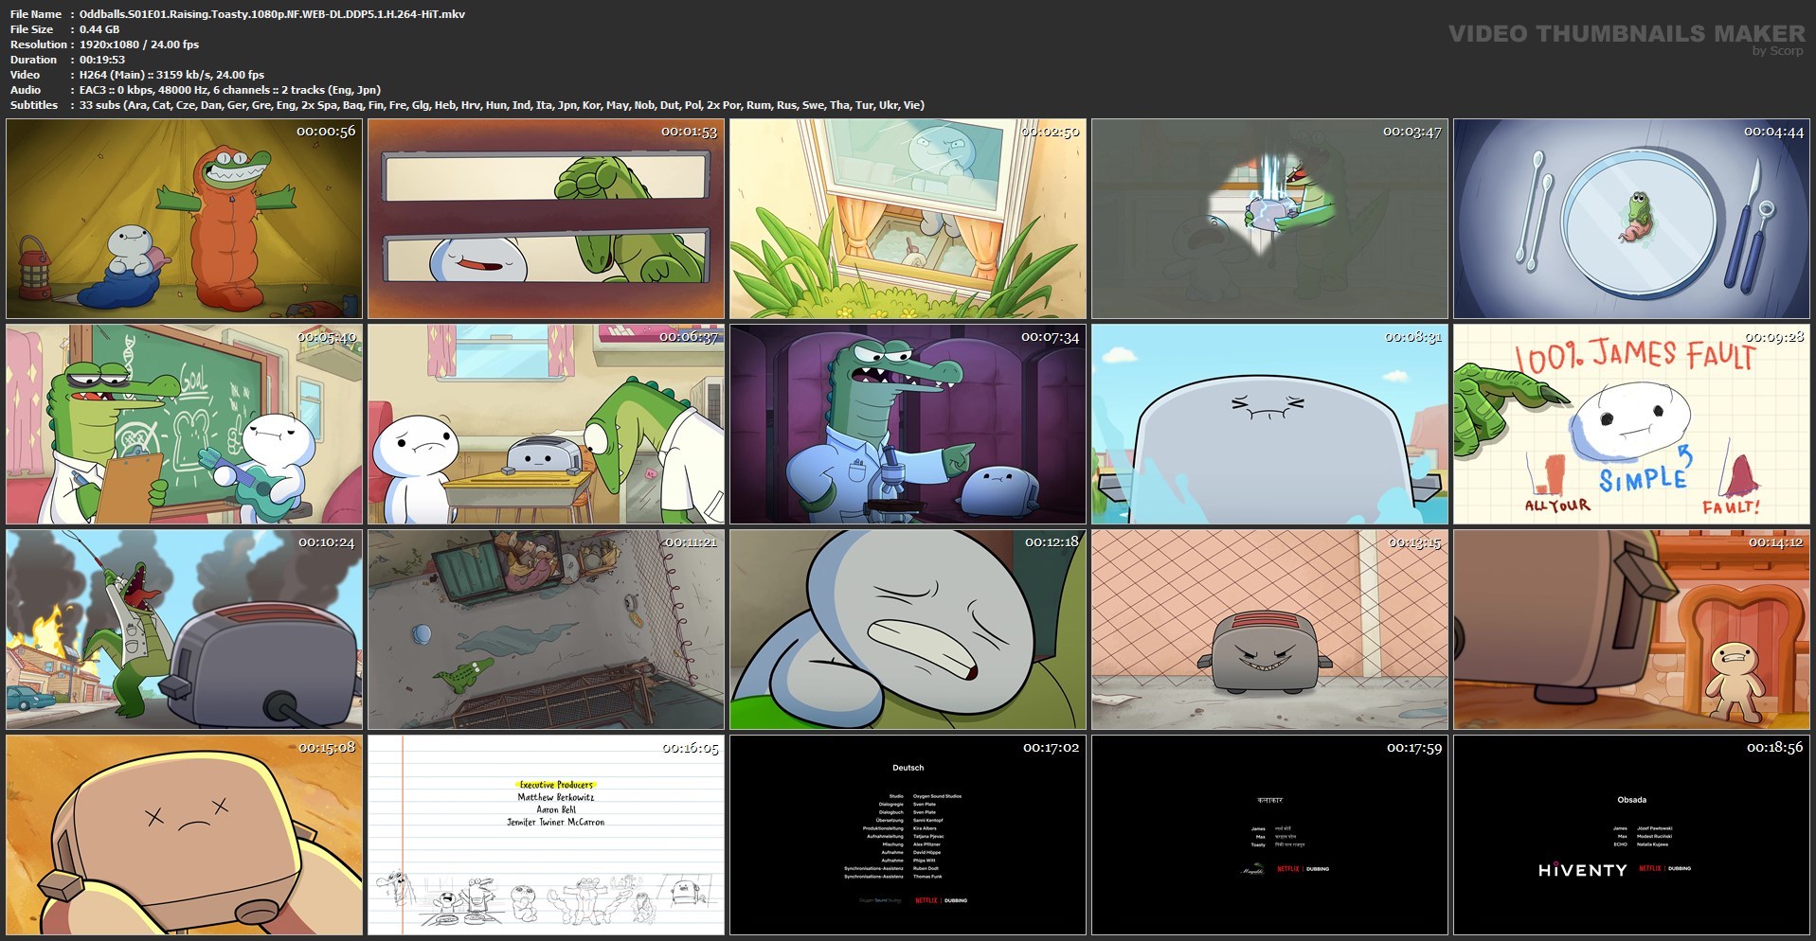Choose the fire scene thumbnail at 00:10:24
1816x941 pixels.
point(185,630)
